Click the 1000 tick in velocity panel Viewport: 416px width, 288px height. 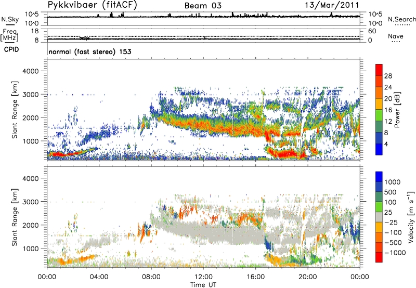[x=30, y=248]
